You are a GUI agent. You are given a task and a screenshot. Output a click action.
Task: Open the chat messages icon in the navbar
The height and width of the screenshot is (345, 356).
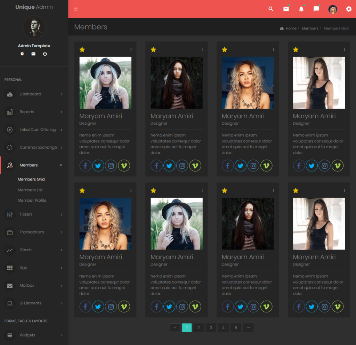[x=316, y=9]
